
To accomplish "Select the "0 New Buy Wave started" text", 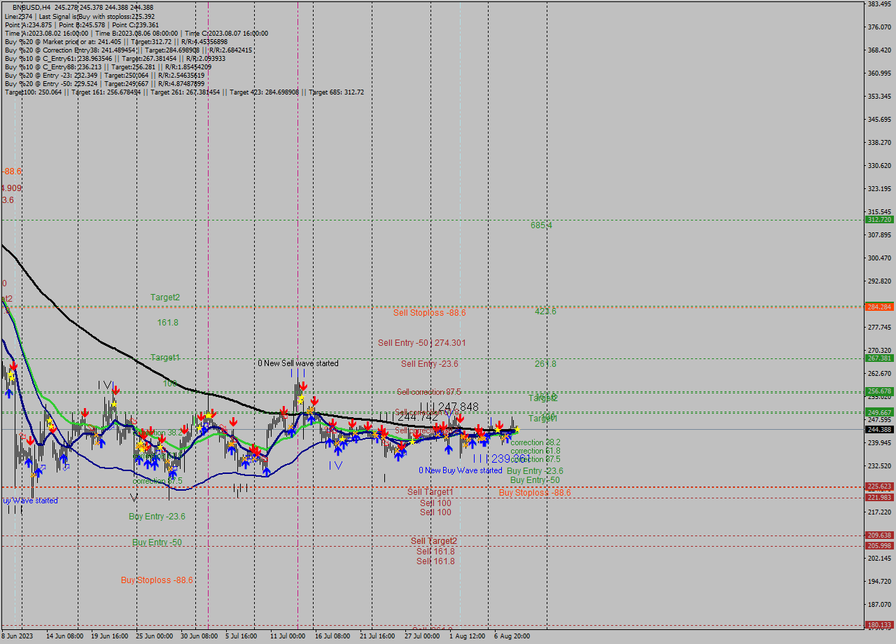I will 460,470.
